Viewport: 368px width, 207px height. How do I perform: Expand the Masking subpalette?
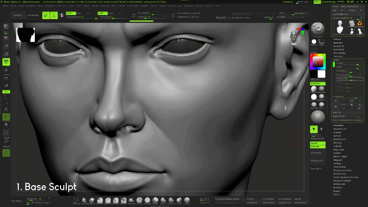point(337,143)
